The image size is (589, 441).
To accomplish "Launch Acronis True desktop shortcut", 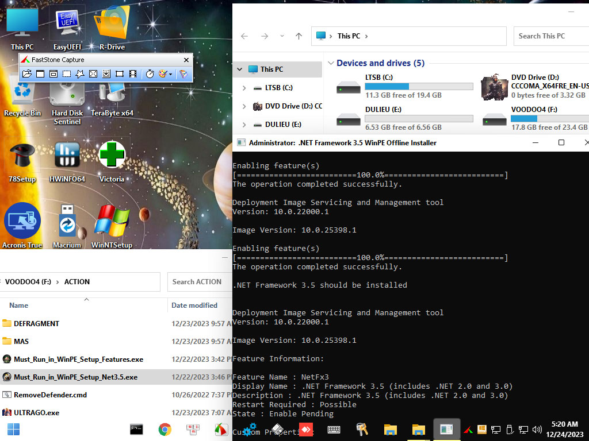I will point(22,226).
